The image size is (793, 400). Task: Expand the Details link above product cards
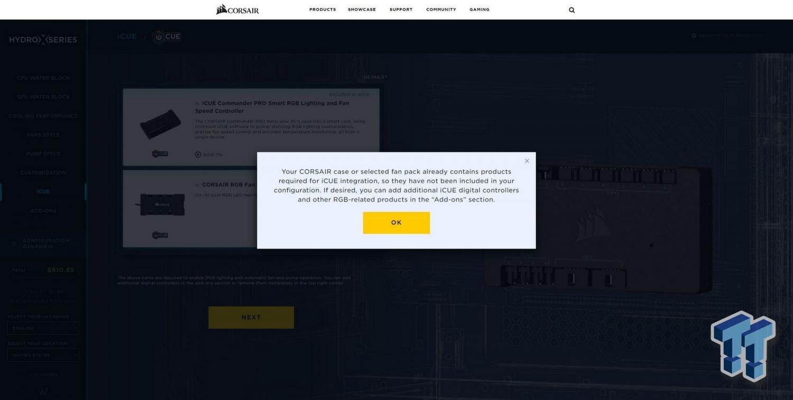coord(375,77)
